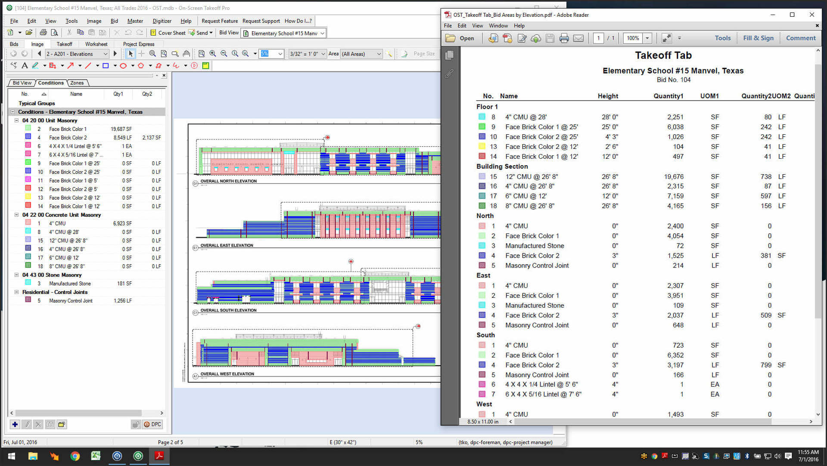827x466 pixels.
Task: Open the Digitizer menu
Action: [x=162, y=21]
